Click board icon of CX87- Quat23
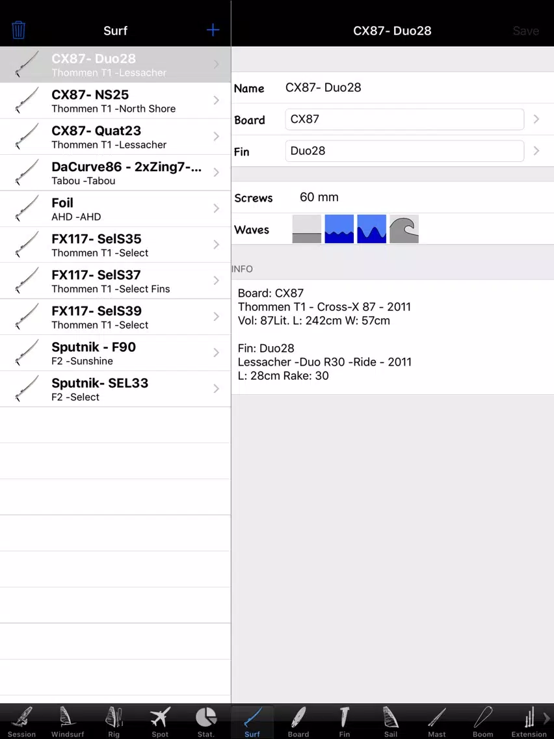Image resolution: width=554 pixels, height=739 pixels. tap(27, 137)
